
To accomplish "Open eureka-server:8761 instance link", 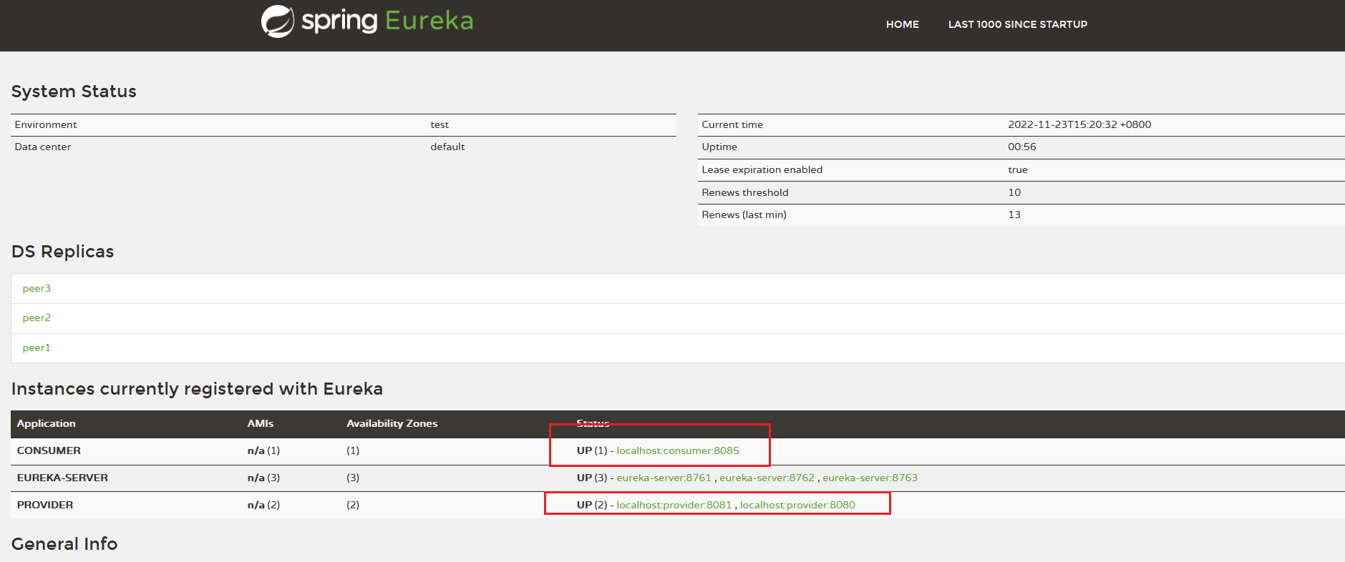I will click(x=664, y=478).
